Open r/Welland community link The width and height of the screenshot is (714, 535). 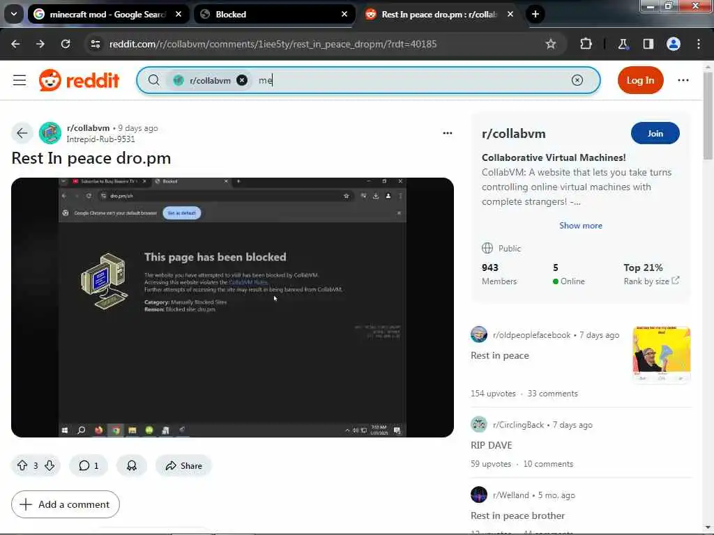(511, 495)
